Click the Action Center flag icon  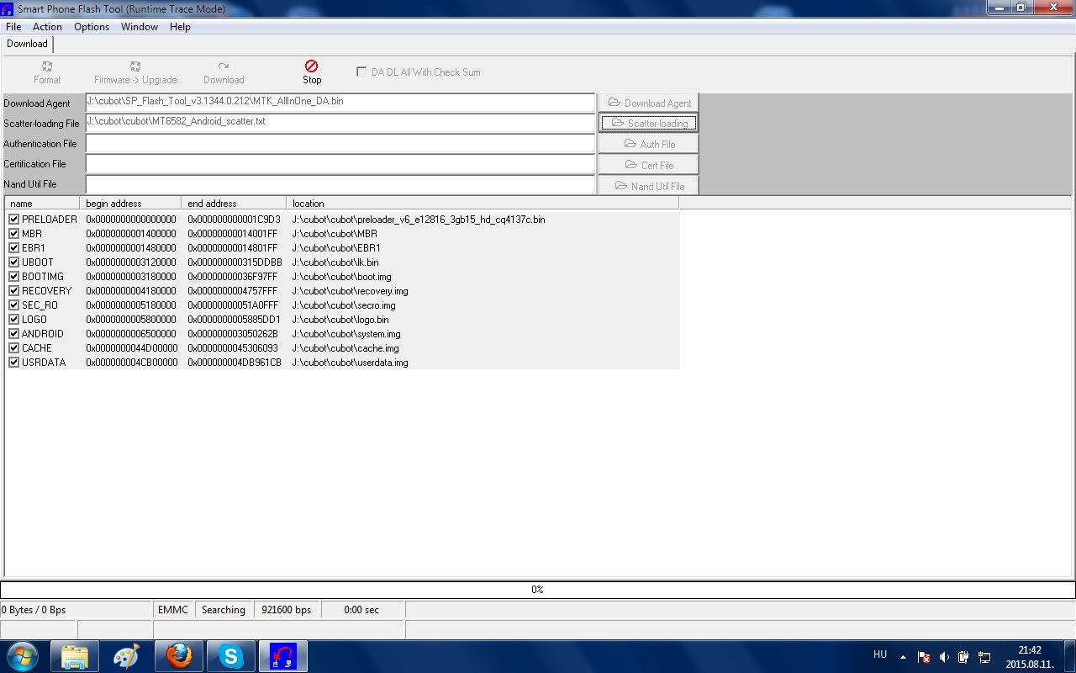coord(924,657)
